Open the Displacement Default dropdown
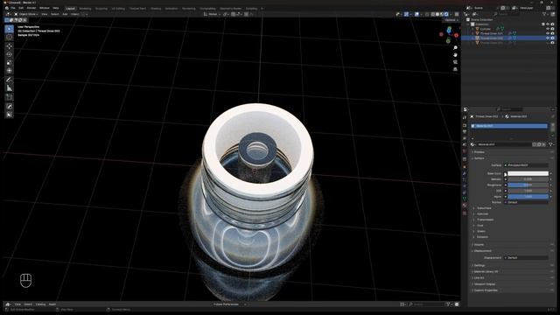Image resolution: width=560 pixels, height=315 pixels. click(526, 257)
